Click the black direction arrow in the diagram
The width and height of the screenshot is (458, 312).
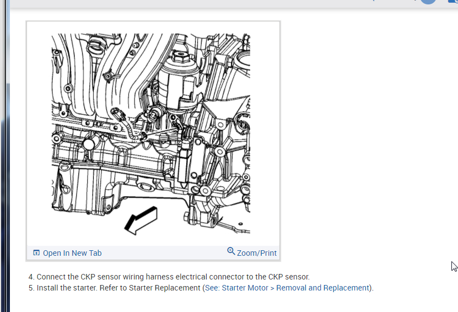click(x=141, y=220)
